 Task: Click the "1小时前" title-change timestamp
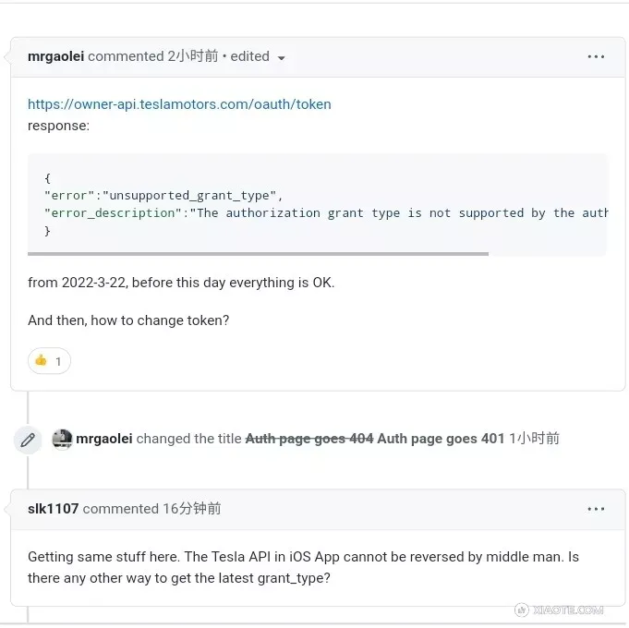[x=534, y=439]
